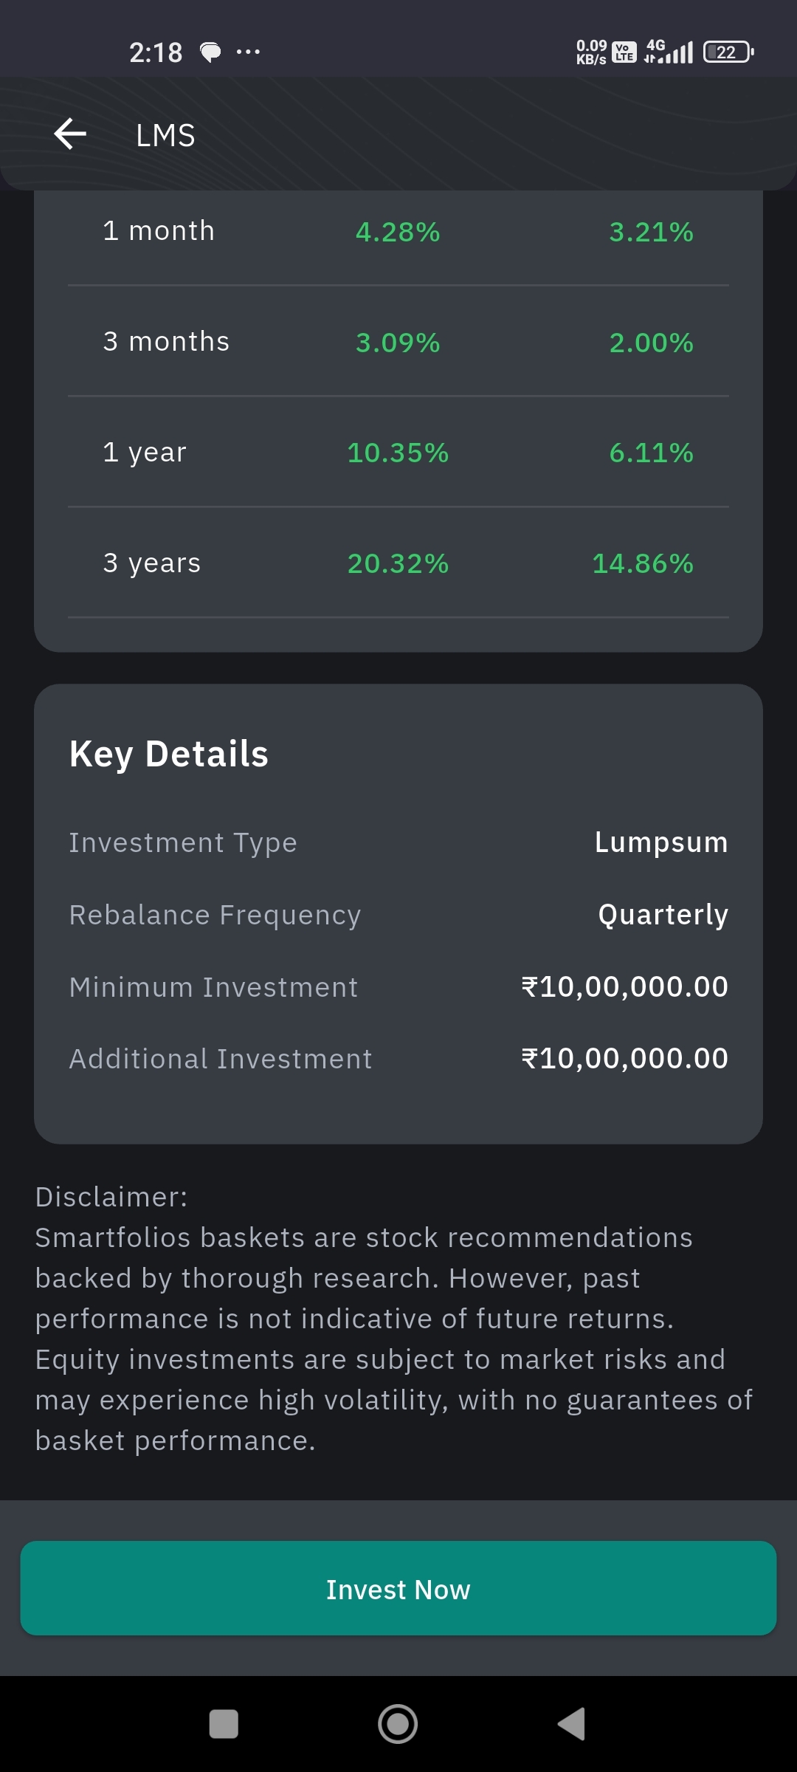Tap the Android back triangle button
This screenshot has width=797, height=1772.
(x=572, y=1723)
